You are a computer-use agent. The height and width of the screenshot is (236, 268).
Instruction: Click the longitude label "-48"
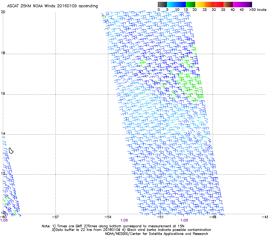pos(213,217)
